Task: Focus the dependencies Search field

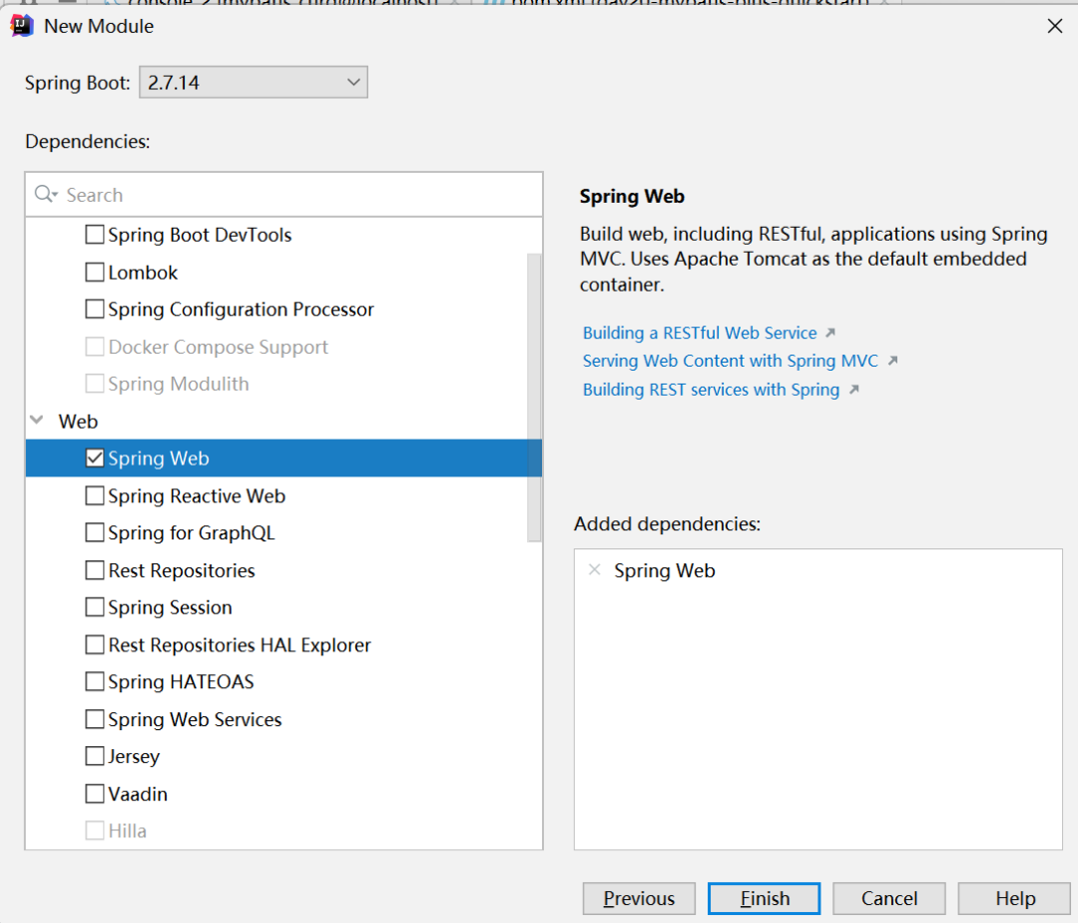Action: tap(283, 195)
